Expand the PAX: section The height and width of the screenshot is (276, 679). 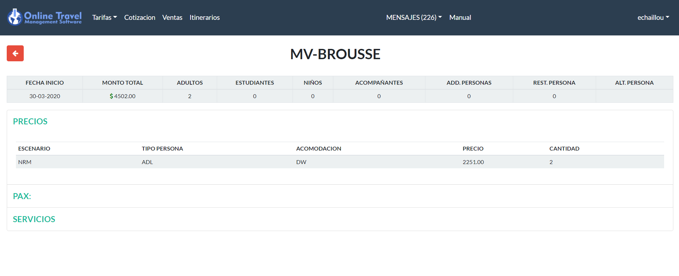22,196
